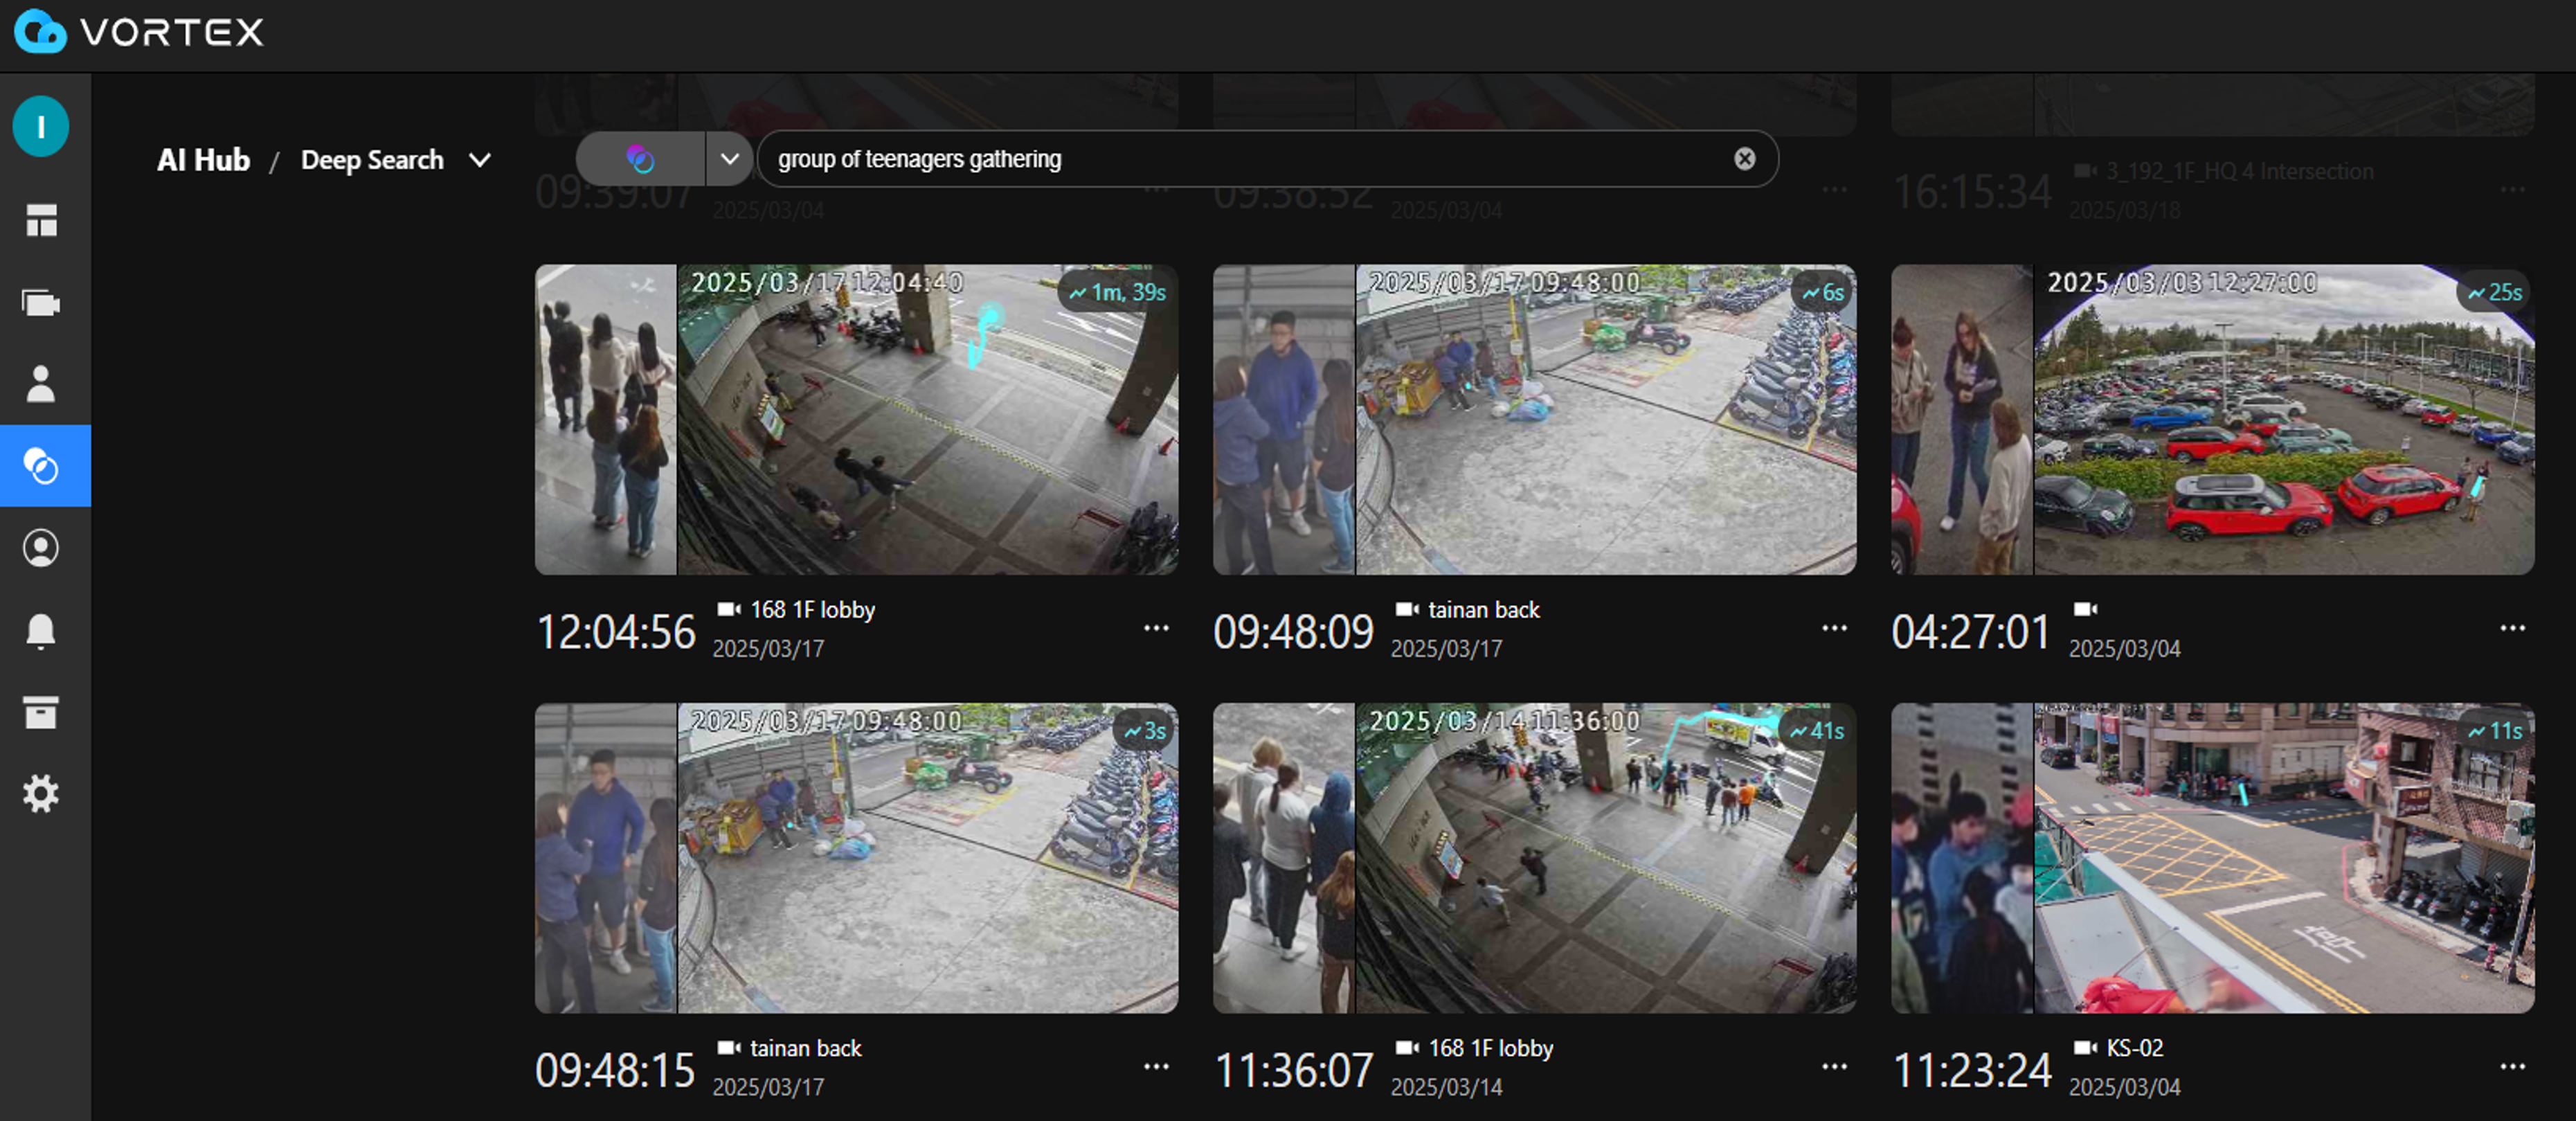Click the 'group of teenagers gathering' search field
The height and width of the screenshot is (1121, 2576).
(1240, 159)
